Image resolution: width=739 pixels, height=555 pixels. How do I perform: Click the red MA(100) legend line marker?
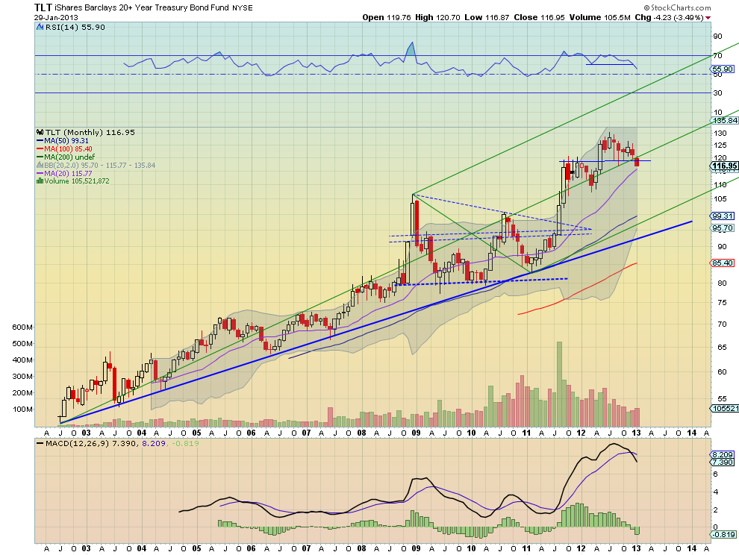40,149
